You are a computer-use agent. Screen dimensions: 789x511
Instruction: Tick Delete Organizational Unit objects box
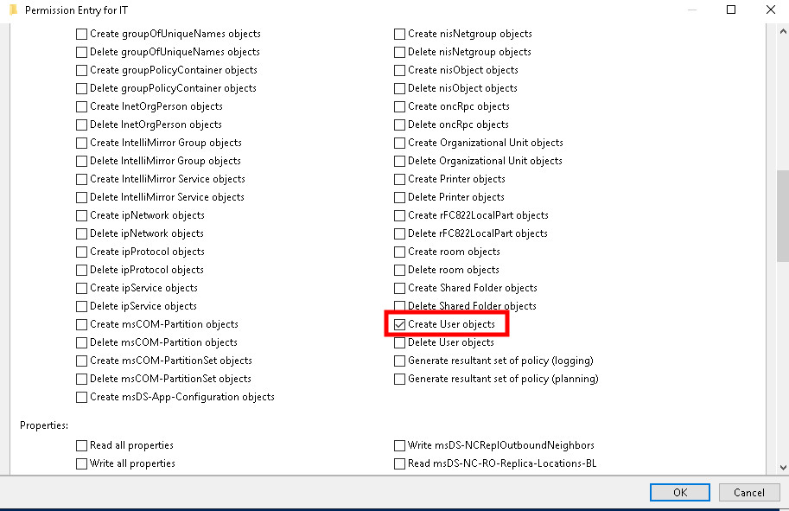[x=399, y=161]
